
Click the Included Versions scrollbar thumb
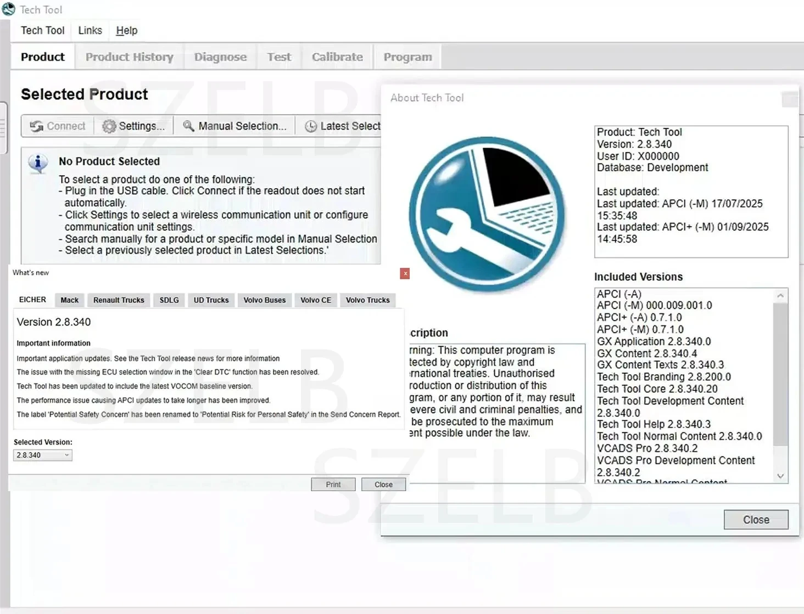coord(780,374)
